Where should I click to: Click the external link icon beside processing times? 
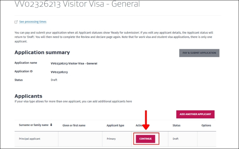[16, 22]
